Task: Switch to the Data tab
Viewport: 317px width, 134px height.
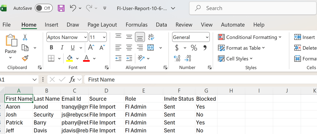Action: coord(161,25)
